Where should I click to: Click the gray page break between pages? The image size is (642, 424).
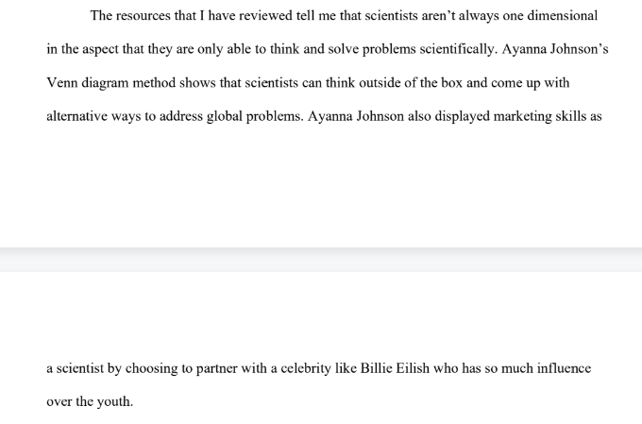point(321,259)
